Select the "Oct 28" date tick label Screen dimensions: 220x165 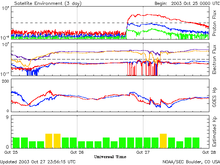click(209, 152)
